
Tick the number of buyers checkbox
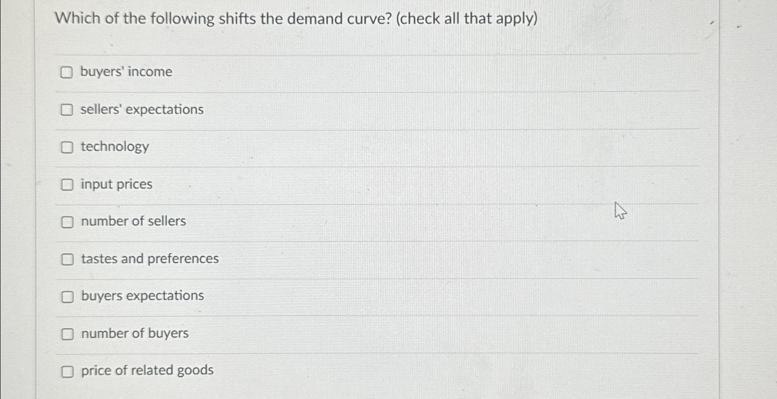pyautogui.click(x=67, y=334)
